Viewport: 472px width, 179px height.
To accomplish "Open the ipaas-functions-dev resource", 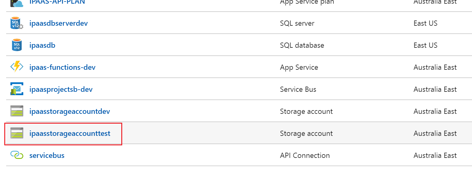I will pyautogui.click(x=62, y=67).
